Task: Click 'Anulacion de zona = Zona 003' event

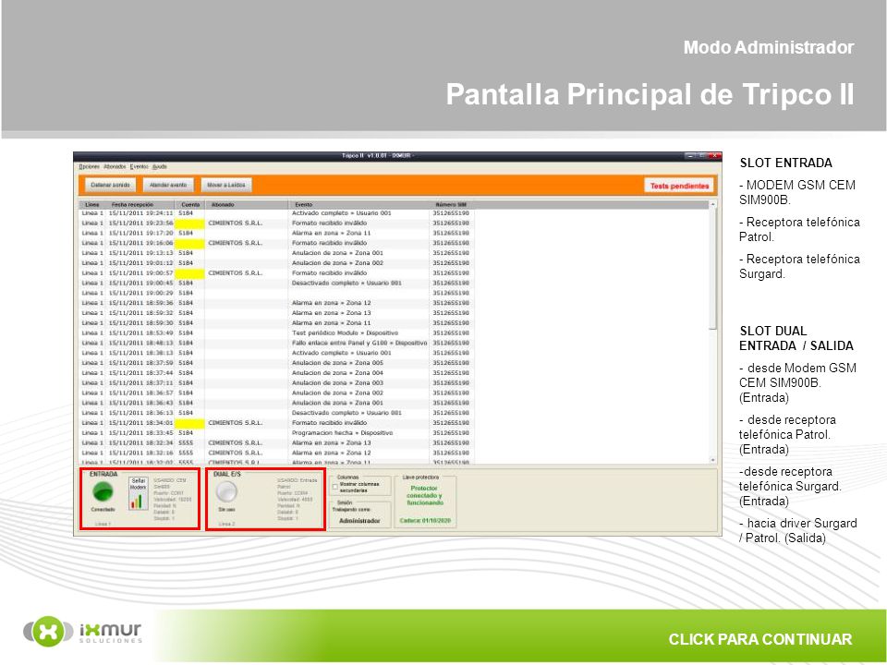Action: tap(337, 382)
